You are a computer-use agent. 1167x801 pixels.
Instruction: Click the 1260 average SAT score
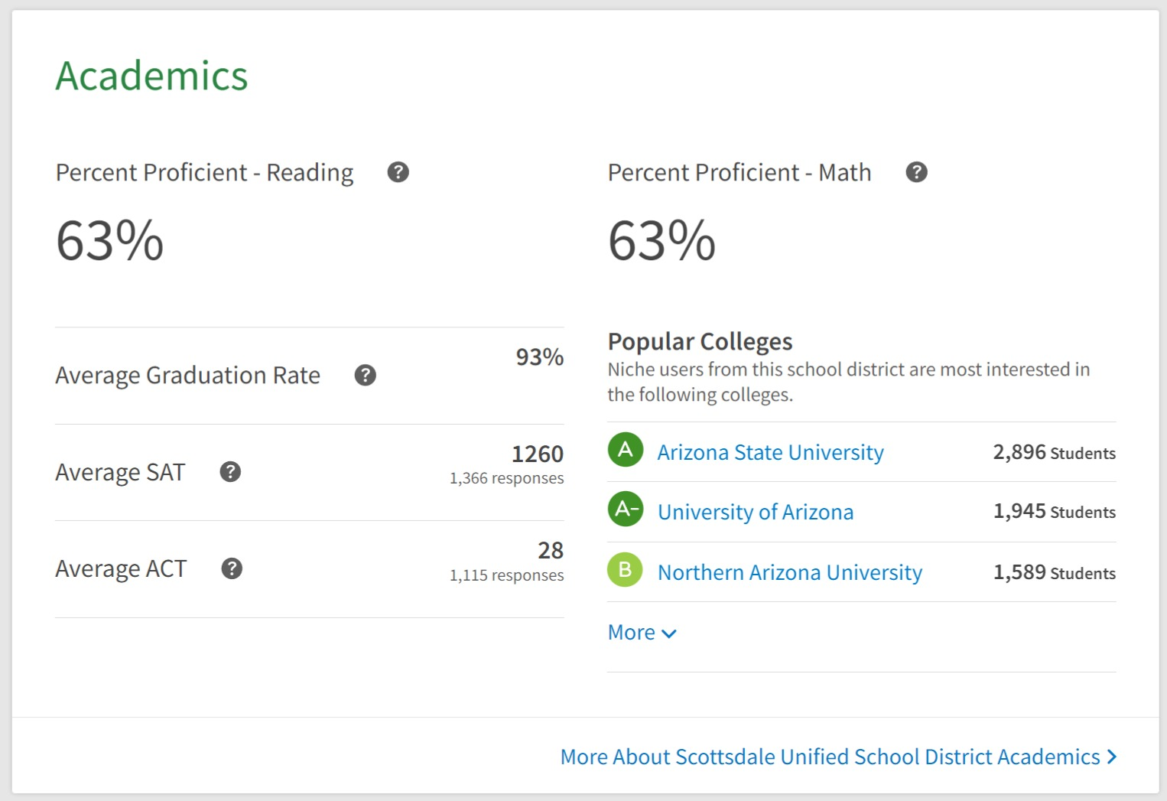pyautogui.click(x=537, y=454)
